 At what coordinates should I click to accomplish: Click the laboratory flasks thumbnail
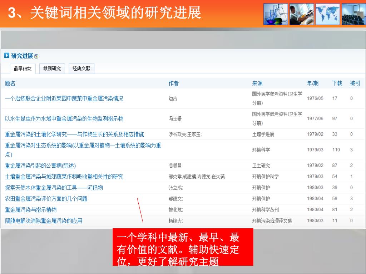pos(276,14)
